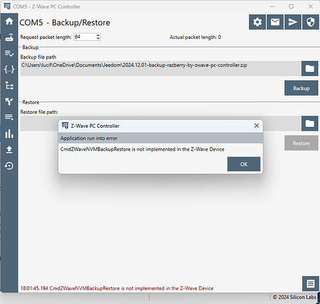
Task: Click the '© 2024 Silicon Labs' text
Action: pos(294,297)
